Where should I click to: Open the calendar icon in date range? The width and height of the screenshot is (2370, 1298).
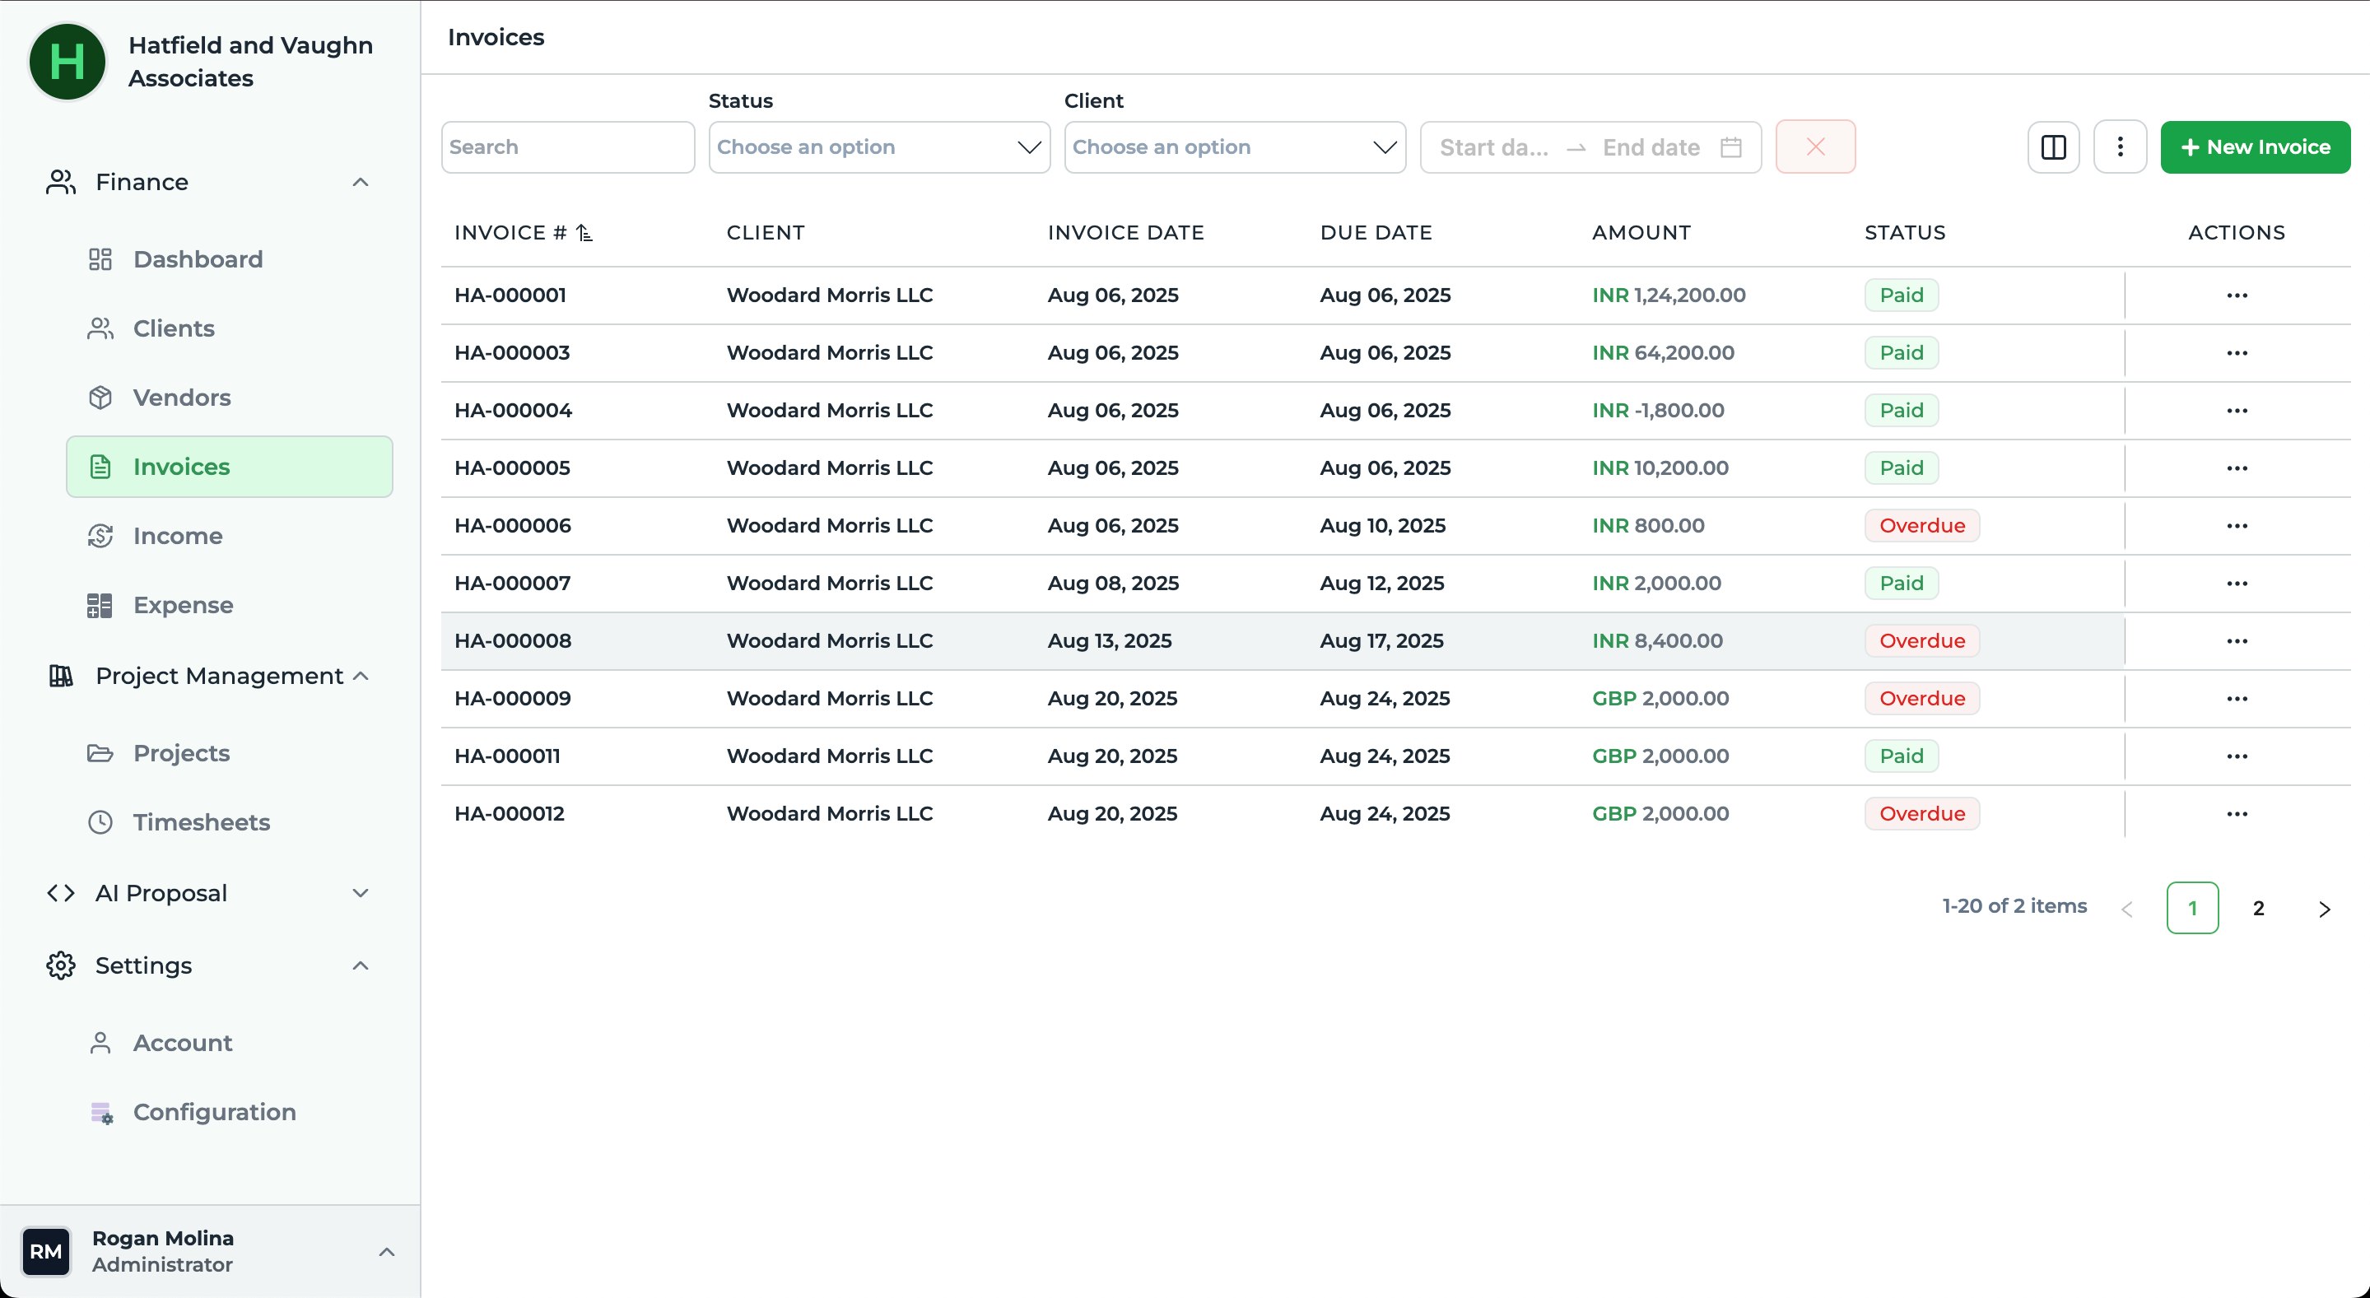pos(1730,147)
